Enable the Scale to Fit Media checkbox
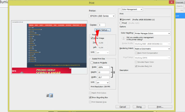 (92, 62)
